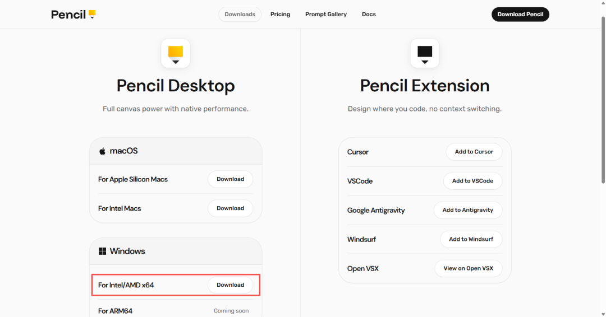The image size is (606, 317).
Task: Click the 'For Intel Macs' label
Action: click(x=120, y=209)
